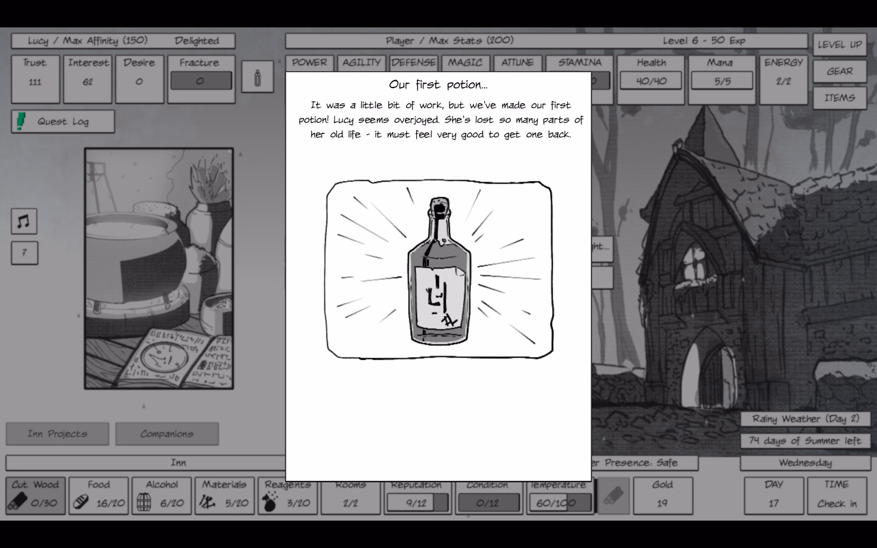Image resolution: width=877 pixels, height=548 pixels.
Task: Click the 74 days of Summer left label
Action: pyautogui.click(x=806, y=441)
